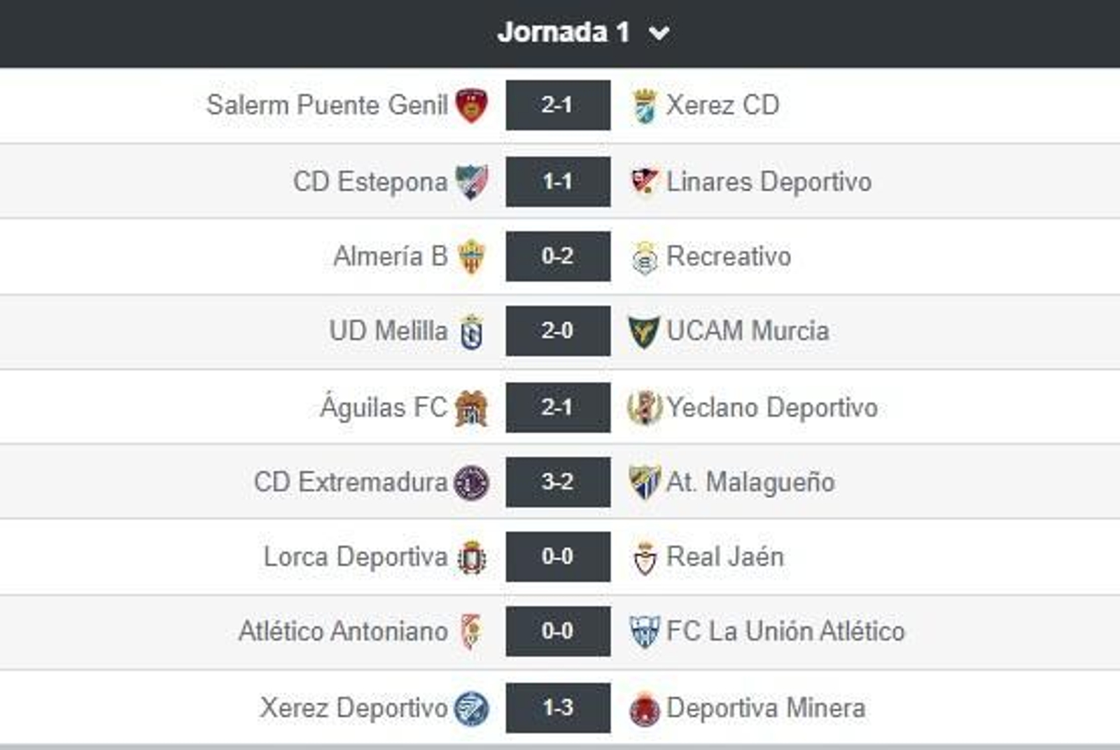Viewport: 1120px width, 750px height.
Task: Click the Jornada 1 header bar
Action: pos(560,31)
